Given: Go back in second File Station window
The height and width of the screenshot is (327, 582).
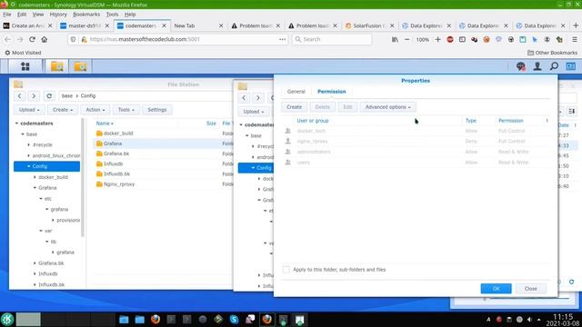Looking at the screenshot, I should point(244,98).
